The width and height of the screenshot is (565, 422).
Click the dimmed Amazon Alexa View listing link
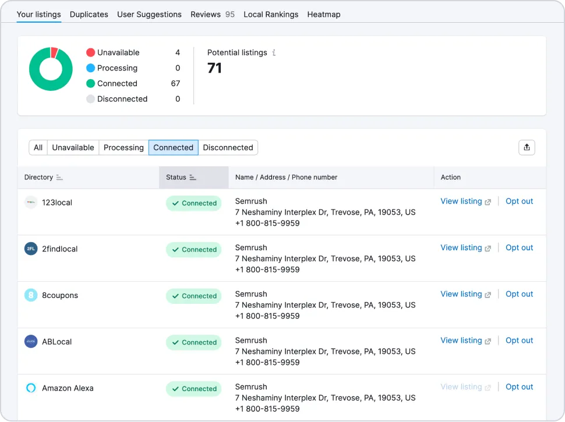pos(465,387)
